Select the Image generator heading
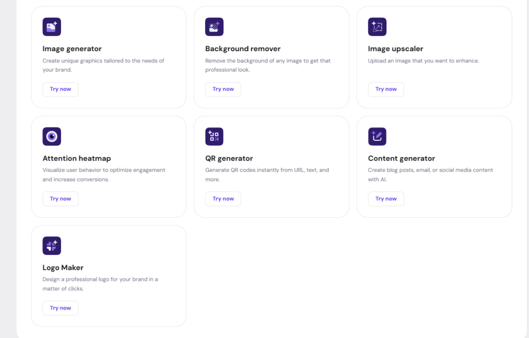The height and width of the screenshot is (338, 529). click(72, 49)
